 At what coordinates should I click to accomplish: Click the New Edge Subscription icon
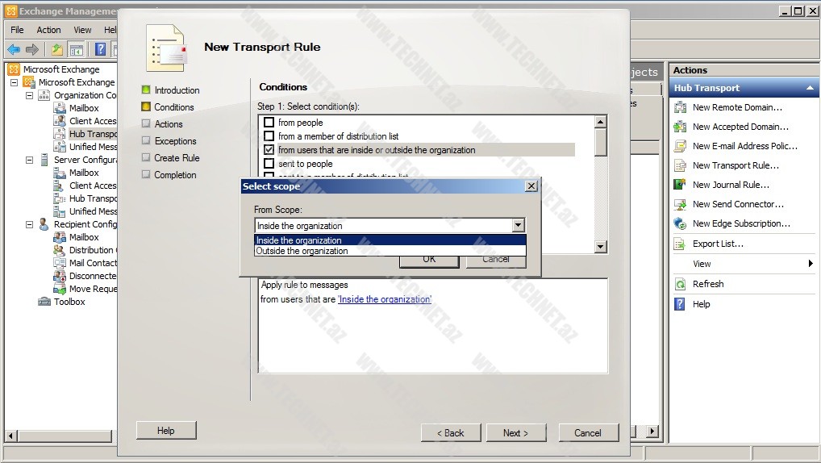point(680,223)
